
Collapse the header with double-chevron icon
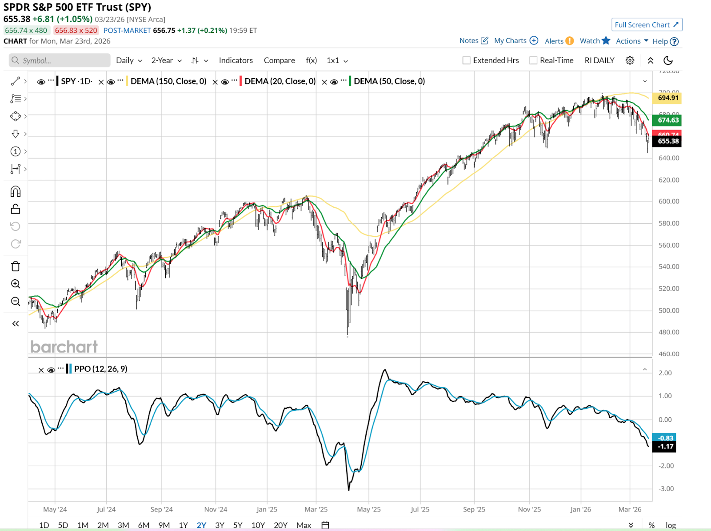tap(650, 60)
